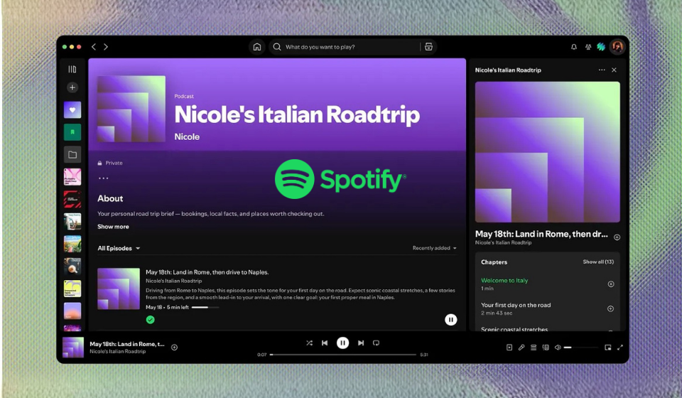This screenshot has width=682, height=398.
Task: Open Friend Activity icon
Action: click(588, 47)
